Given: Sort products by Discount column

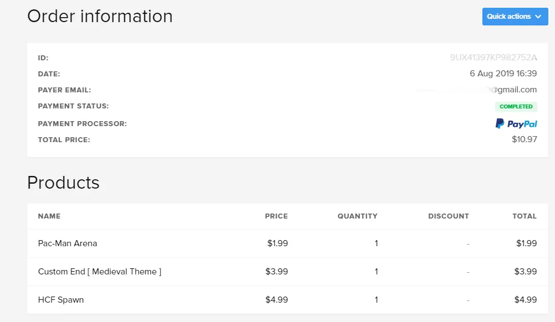Looking at the screenshot, I should 449,216.
